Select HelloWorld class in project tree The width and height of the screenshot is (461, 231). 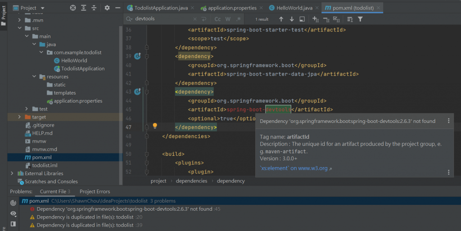click(x=71, y=60)
